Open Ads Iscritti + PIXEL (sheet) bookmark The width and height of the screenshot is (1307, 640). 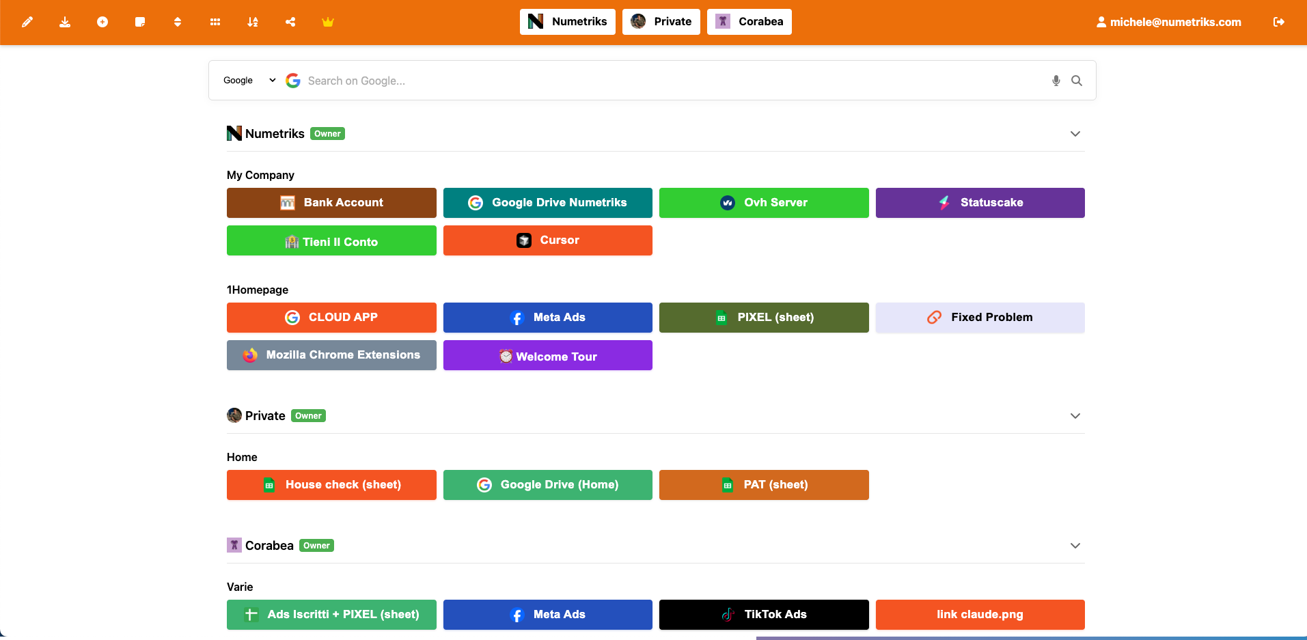coord(331,615)
